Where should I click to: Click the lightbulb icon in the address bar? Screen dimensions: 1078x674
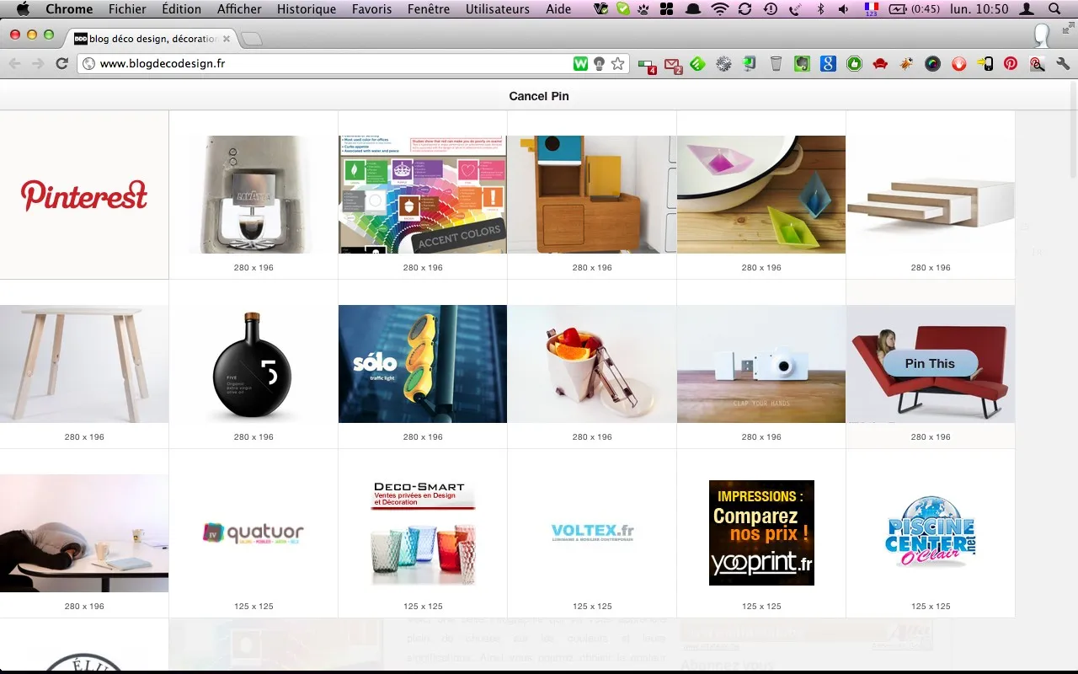tap(599, 63)
